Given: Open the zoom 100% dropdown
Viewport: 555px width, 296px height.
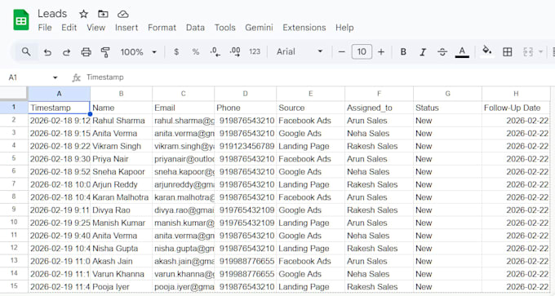Looking at the screenshot, I should (139, 52).
